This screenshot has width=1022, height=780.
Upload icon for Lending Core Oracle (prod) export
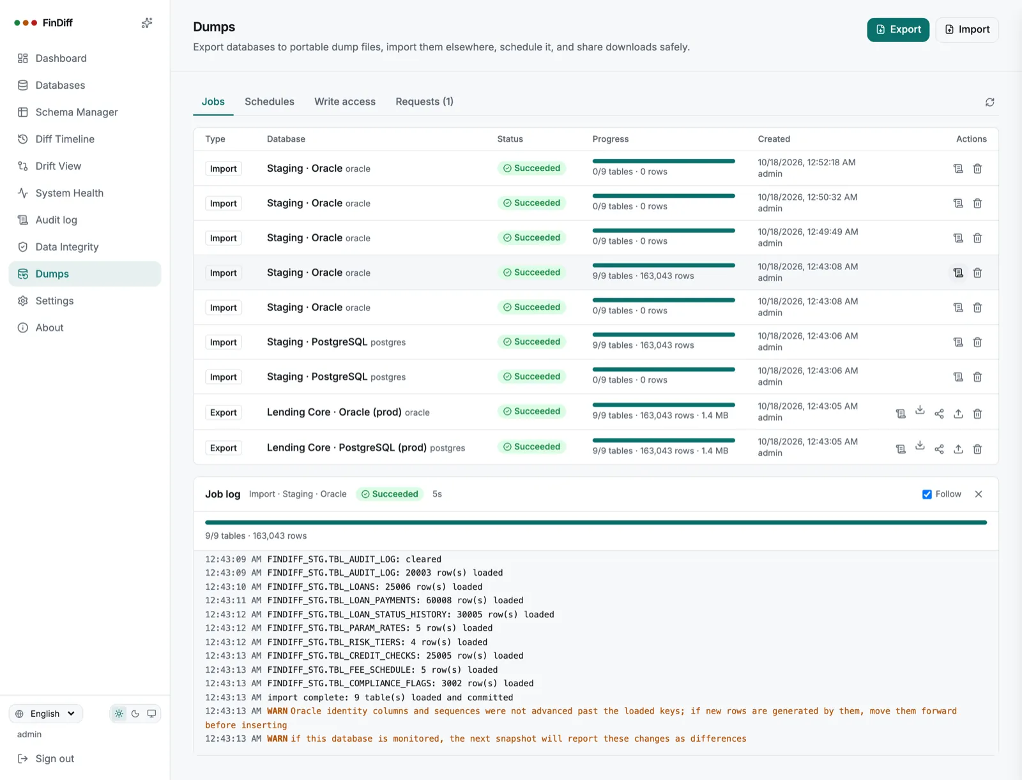pos(958,414)
